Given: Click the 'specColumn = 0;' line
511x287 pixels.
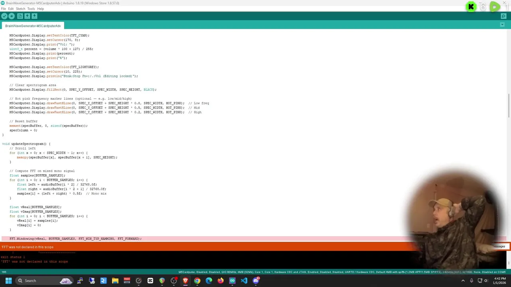Looking at the screenshot, I should coord(23,130).
